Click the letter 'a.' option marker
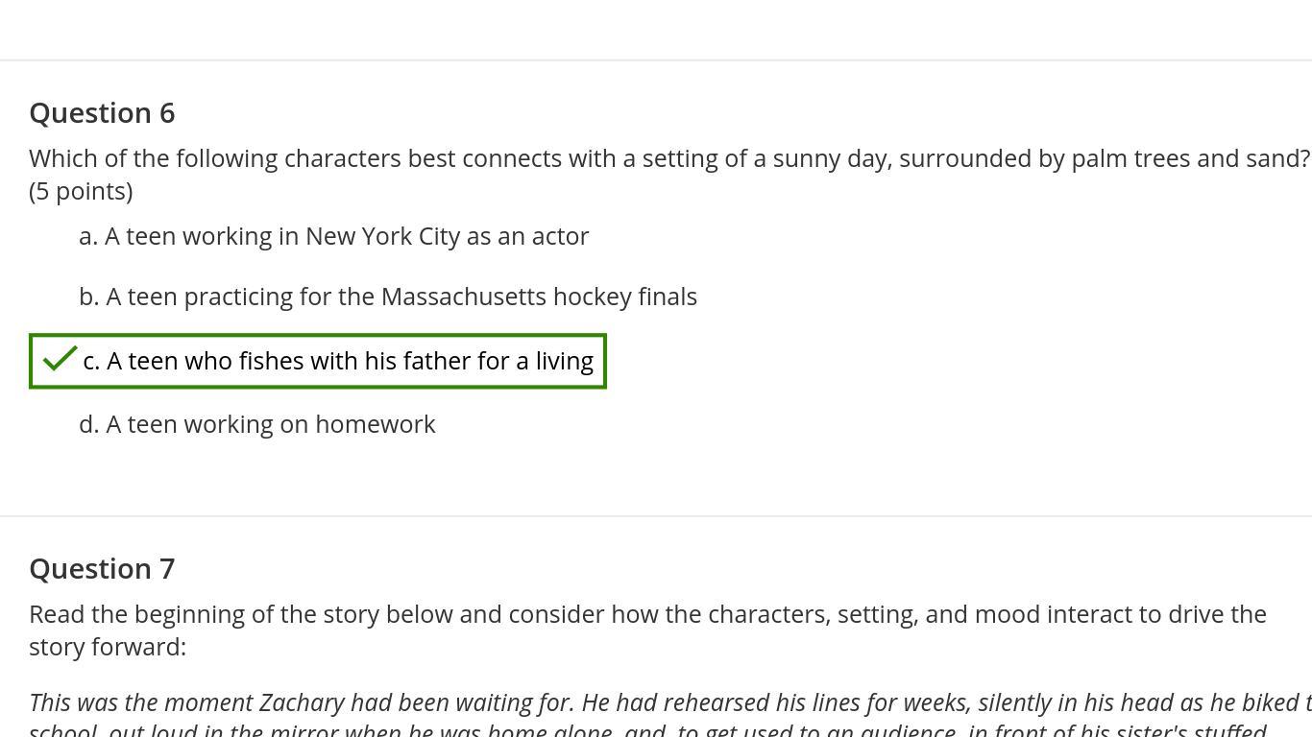The width and height of the screenshot is (1312, 737). point(88,236)
